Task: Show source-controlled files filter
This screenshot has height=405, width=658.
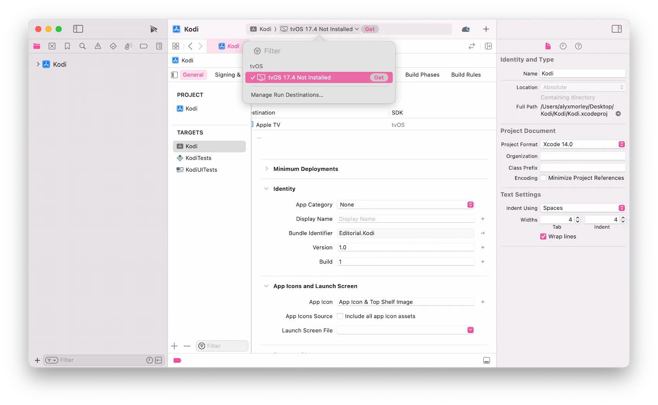Action: [x=159, y=360]
